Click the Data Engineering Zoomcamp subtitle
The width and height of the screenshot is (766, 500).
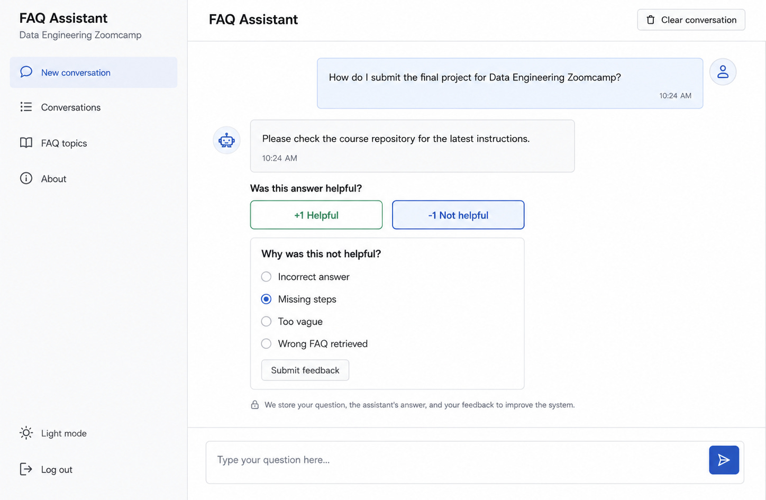(x=80, y=35)
